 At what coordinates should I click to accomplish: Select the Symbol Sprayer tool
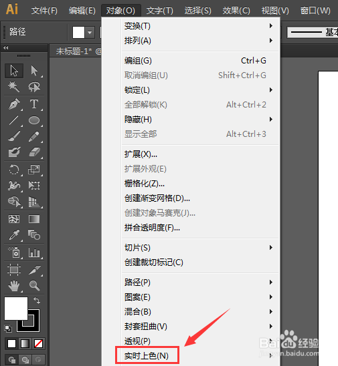14,252
